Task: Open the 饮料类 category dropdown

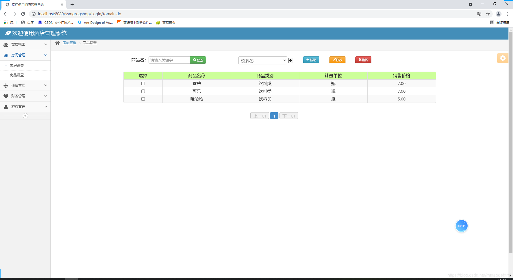Action: pos(263,61)
